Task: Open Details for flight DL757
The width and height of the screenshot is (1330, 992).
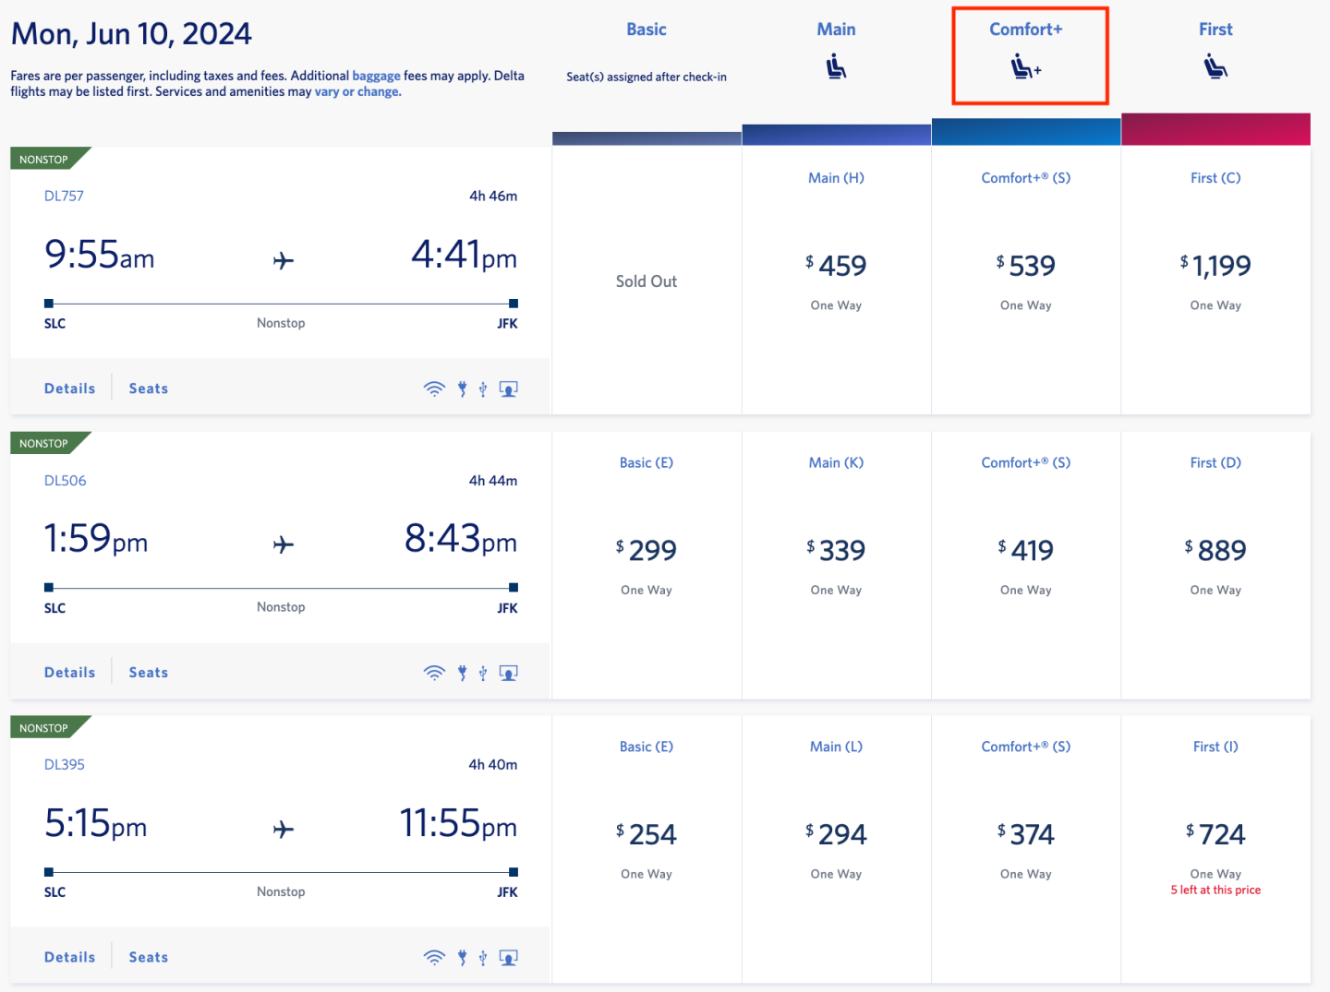Action: pyautogui.click(x=69, y=388)
